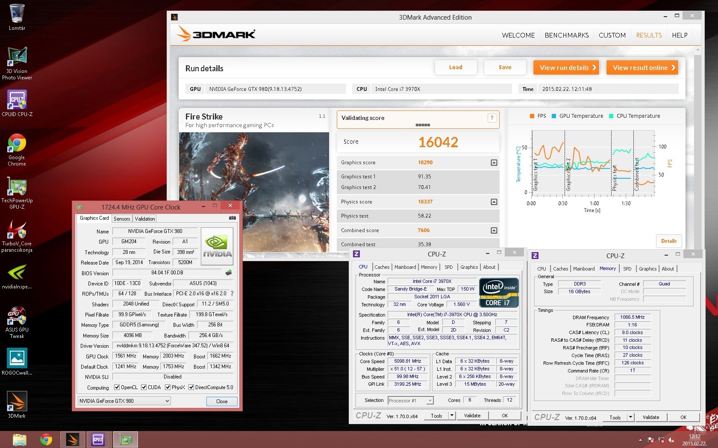Open Tools dropdown arrow in left CPU-Z
This screenshot has width=718, height=448.
pyautogui.click(x=452, y=416)
